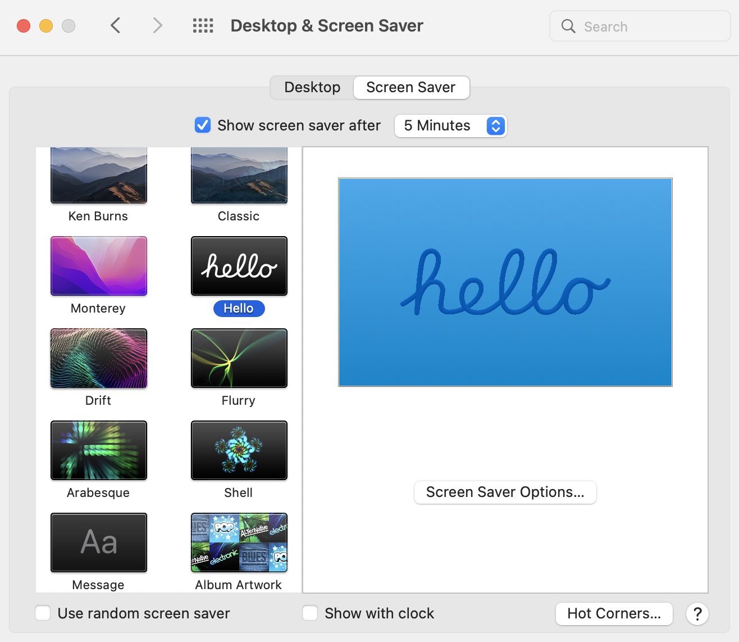Enable Use random screen saver checkbox
739x642 pixels.
pyautogui.click(x=43, y=613)
